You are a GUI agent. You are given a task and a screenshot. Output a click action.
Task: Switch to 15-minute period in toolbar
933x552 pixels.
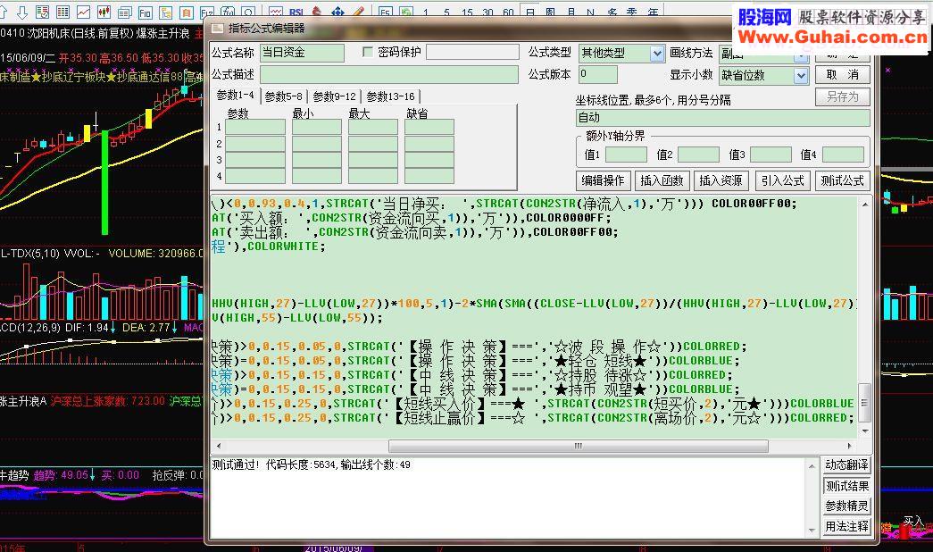[x=467, y=12]
